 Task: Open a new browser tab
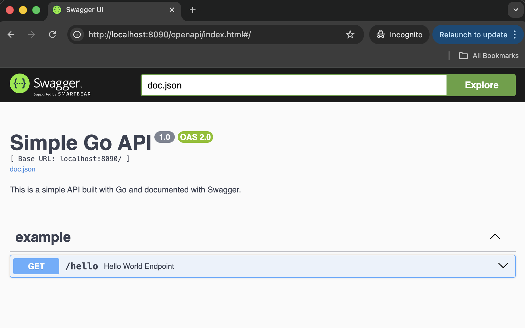click(x=192, y=9)
